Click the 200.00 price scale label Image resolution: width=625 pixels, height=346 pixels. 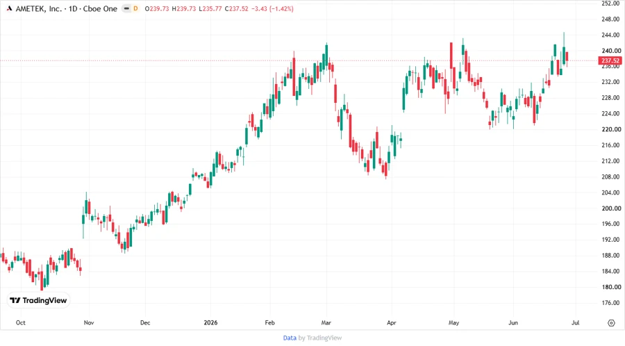coord(611,208)
